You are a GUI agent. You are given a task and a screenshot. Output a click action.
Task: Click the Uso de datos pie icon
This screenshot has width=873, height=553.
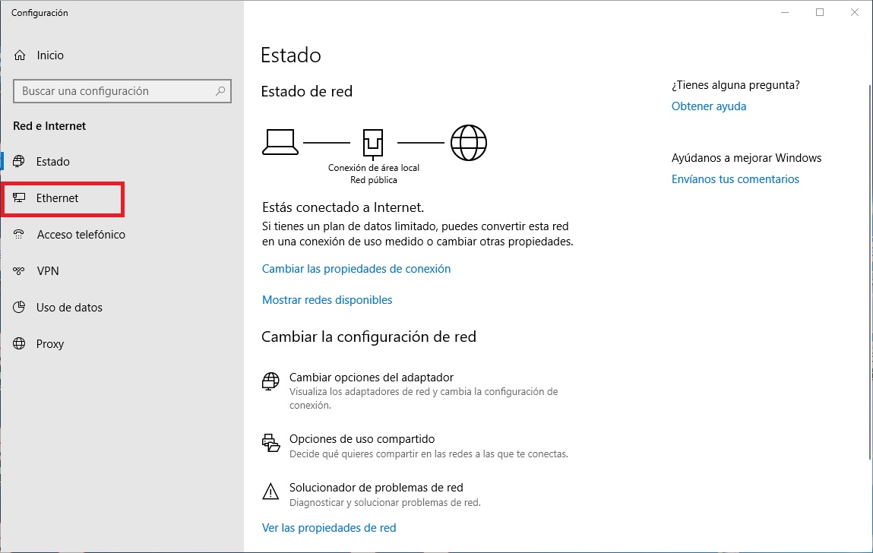(x=19, y=308)
